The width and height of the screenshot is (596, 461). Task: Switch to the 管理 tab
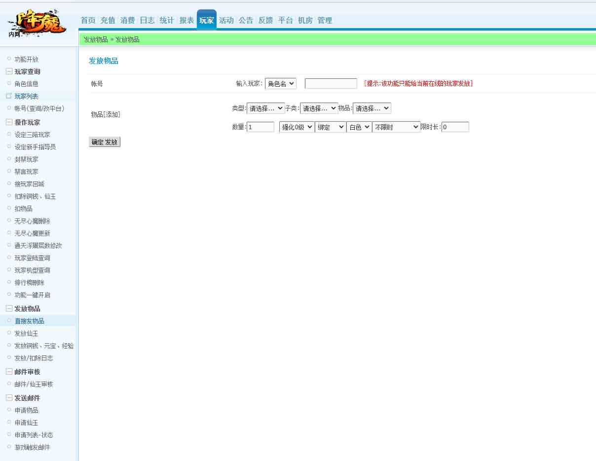click(x=325, y=20)
